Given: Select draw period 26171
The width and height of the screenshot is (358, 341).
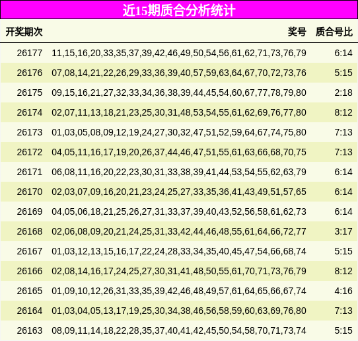Looking at the screenshot, I should point(30,172).
